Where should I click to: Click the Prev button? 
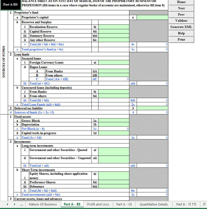point(181,15)
